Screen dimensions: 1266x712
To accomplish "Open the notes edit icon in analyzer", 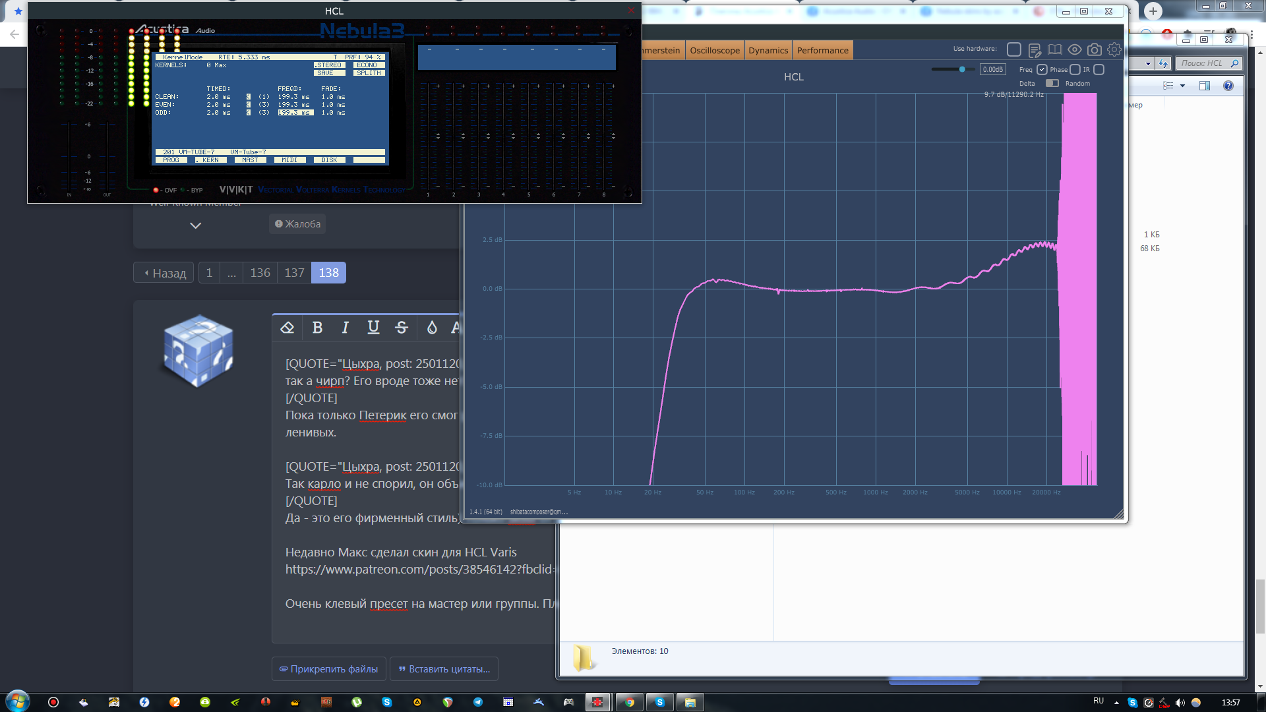I will [1035, 50].
